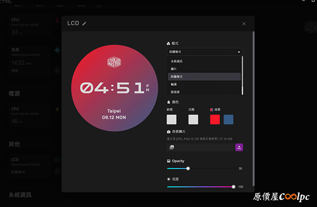Click the 模式 section icon
This screenshot has height=207, width=317.
[x=168, y=44]
